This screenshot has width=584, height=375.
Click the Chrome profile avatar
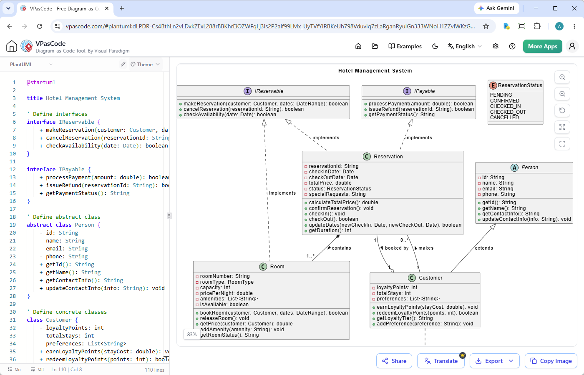click(x=559, y=26)
